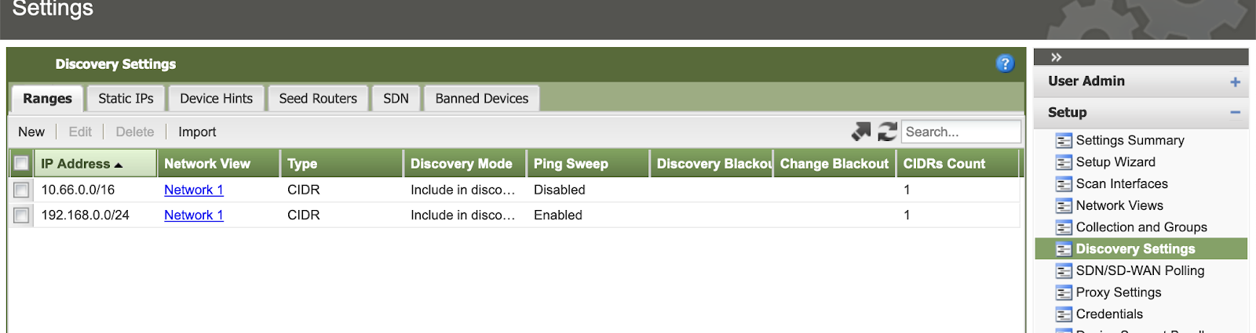Open Network 1 link for 10.66.0.0/16
Screen dimensions: 1256x333
(194, 190)
